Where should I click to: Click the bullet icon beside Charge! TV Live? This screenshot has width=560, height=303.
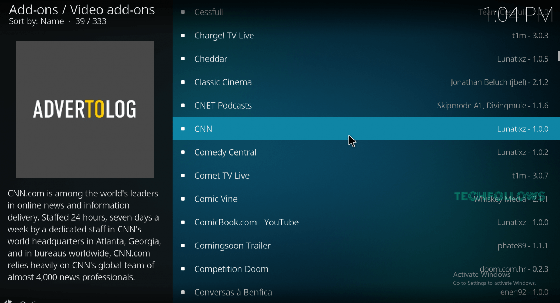(183, 35)
